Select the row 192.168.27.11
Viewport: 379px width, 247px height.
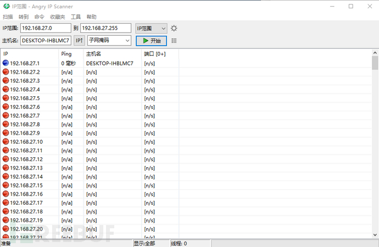[x=186, y=150]
